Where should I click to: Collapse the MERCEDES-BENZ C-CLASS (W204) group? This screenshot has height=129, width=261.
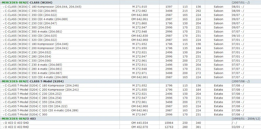point(1,3)
